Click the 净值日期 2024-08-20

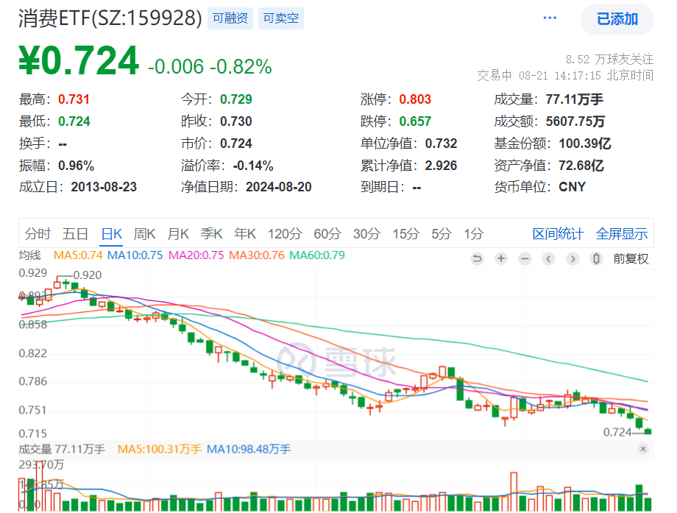click(279, 187)
